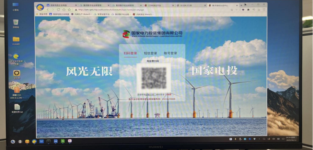Expand the system tray hidden icons chevron
Screen dimensions: 313x150
click(260, 139)
